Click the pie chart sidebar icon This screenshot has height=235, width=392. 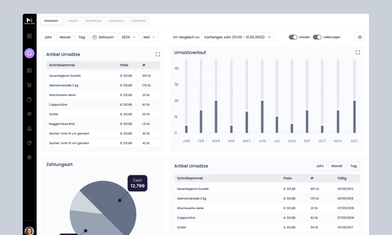pos(29,143)
